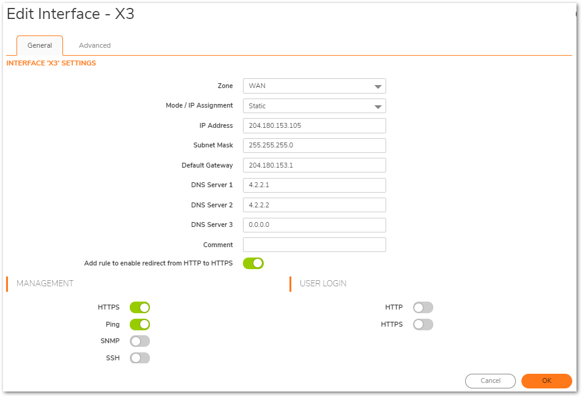Image resolution: width=582 pixels, height=397 pixels.
Task: Switch to the Advanced tab
Action: coord(95,45)
